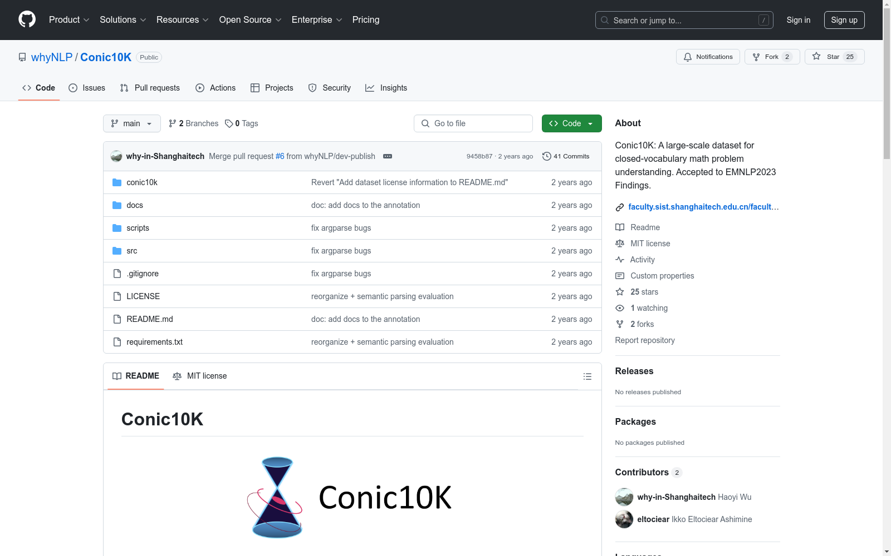This screenshot has height=556, width=891.
Task: Switch to the Pull requests tab
Action: 150,88
